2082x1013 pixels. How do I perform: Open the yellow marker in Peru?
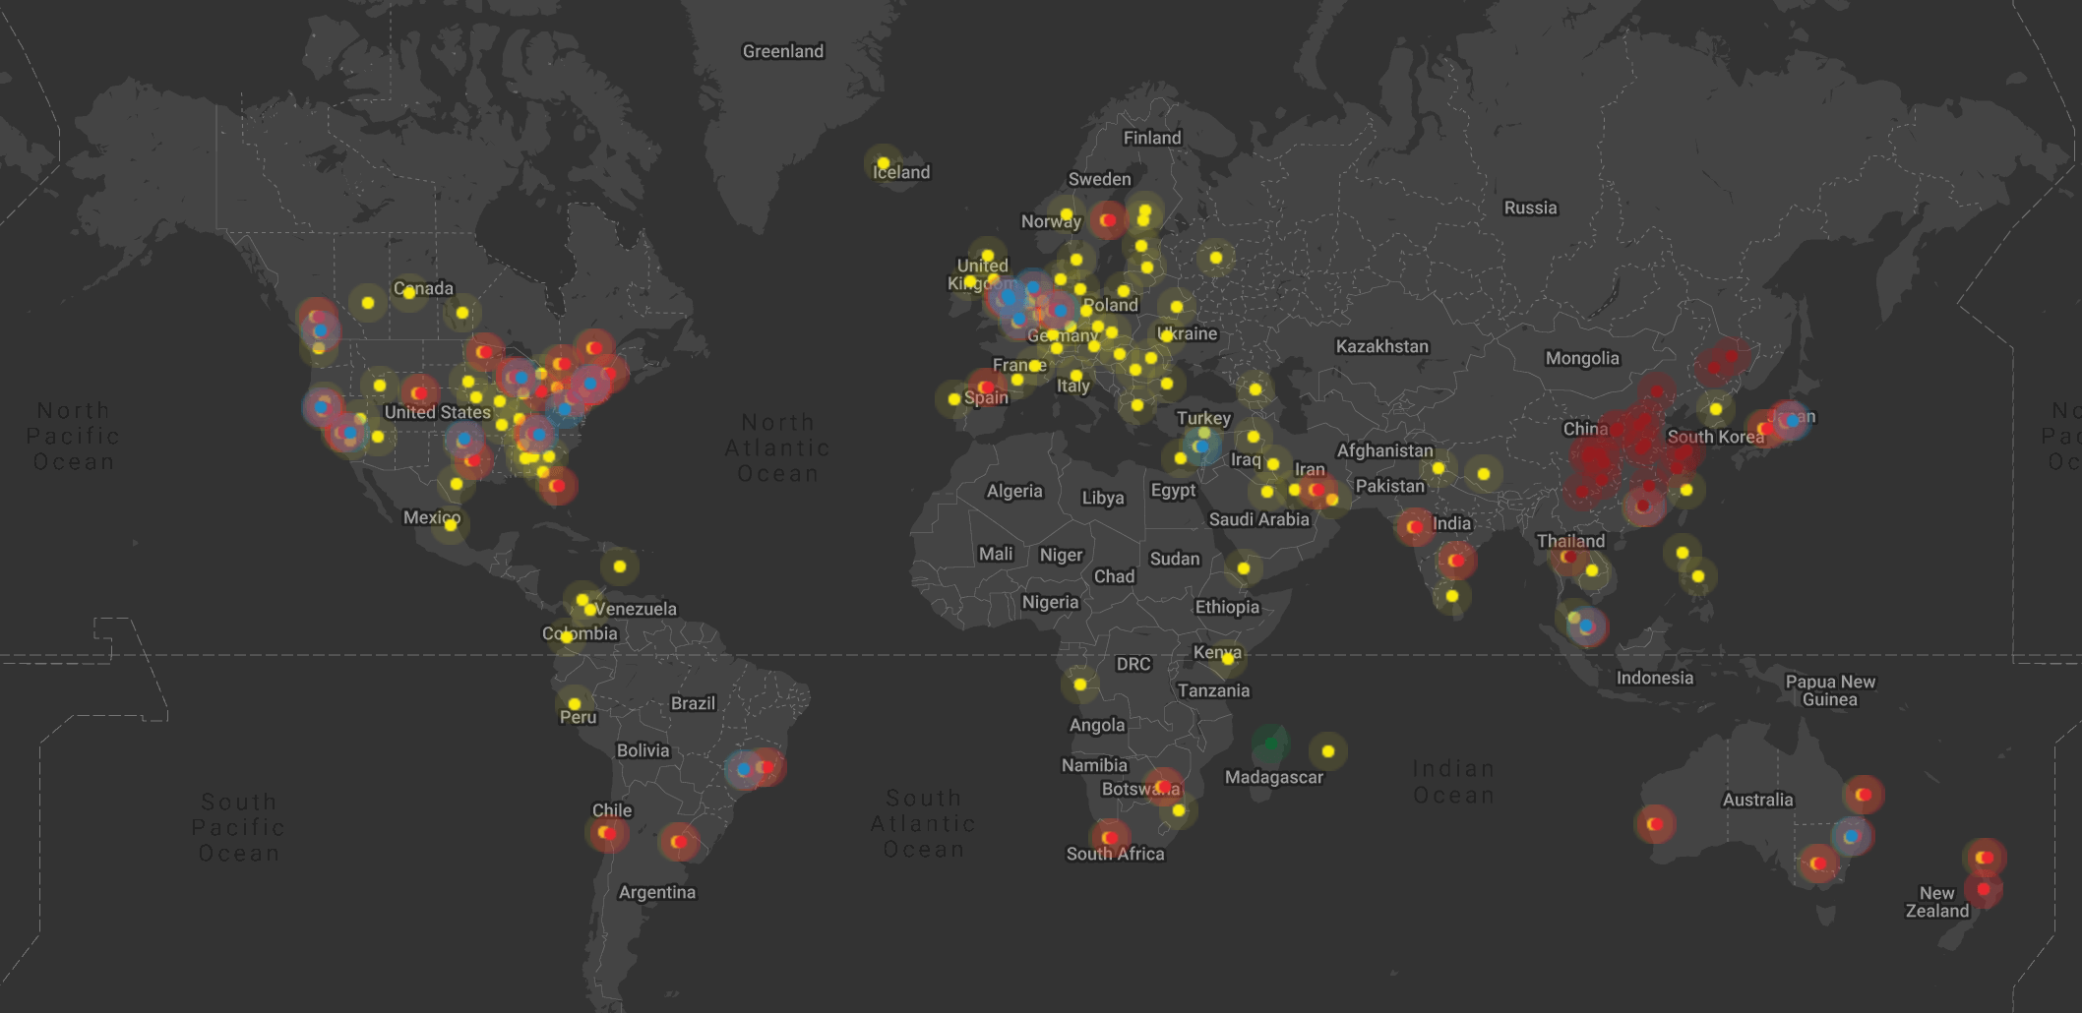point(575,704)
